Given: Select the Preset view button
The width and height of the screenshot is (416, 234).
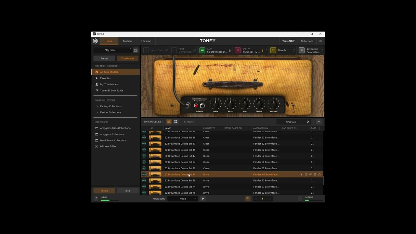Looking at the screenshot, I should (104, 58).
